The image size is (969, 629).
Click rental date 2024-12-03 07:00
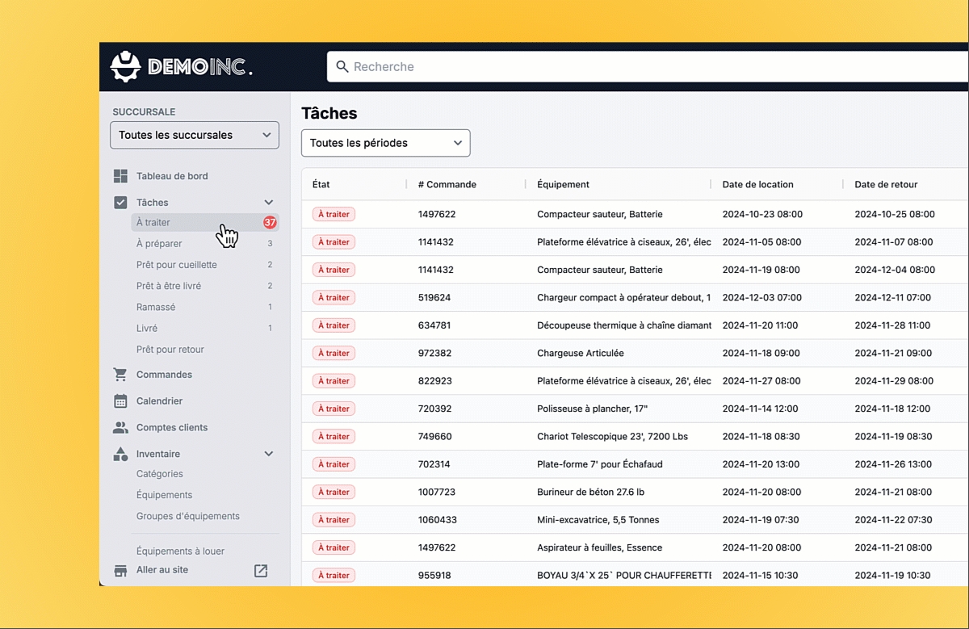762,298
